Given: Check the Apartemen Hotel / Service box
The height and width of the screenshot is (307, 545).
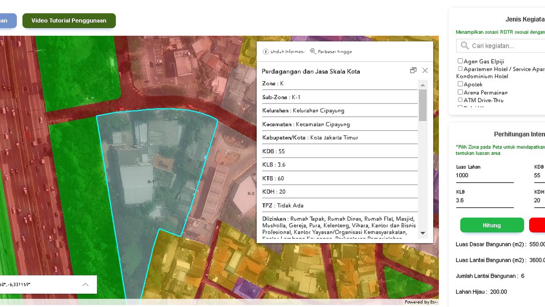Looking at the screenshot, I should [x=460, y=69].
